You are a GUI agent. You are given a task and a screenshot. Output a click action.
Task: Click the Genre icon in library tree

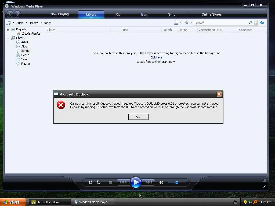[x=18, y=55]
